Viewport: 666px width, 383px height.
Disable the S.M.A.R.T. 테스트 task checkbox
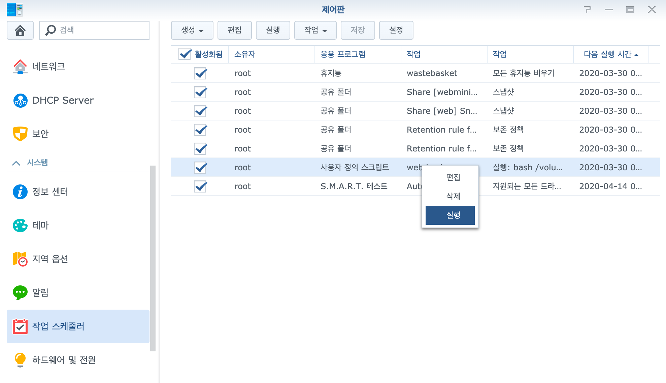coord(200,186)
